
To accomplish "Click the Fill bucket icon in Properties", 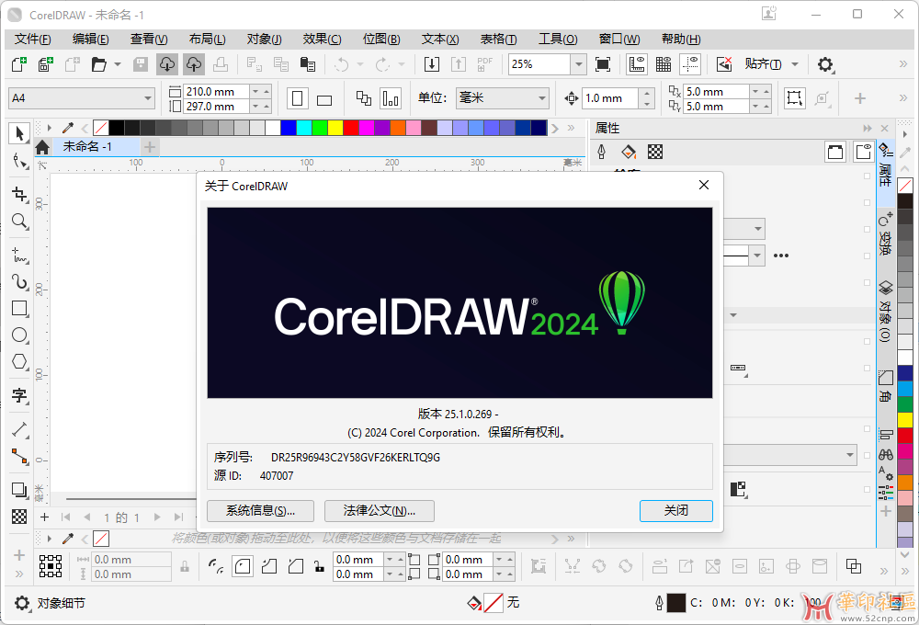I will tap(629, 152).
